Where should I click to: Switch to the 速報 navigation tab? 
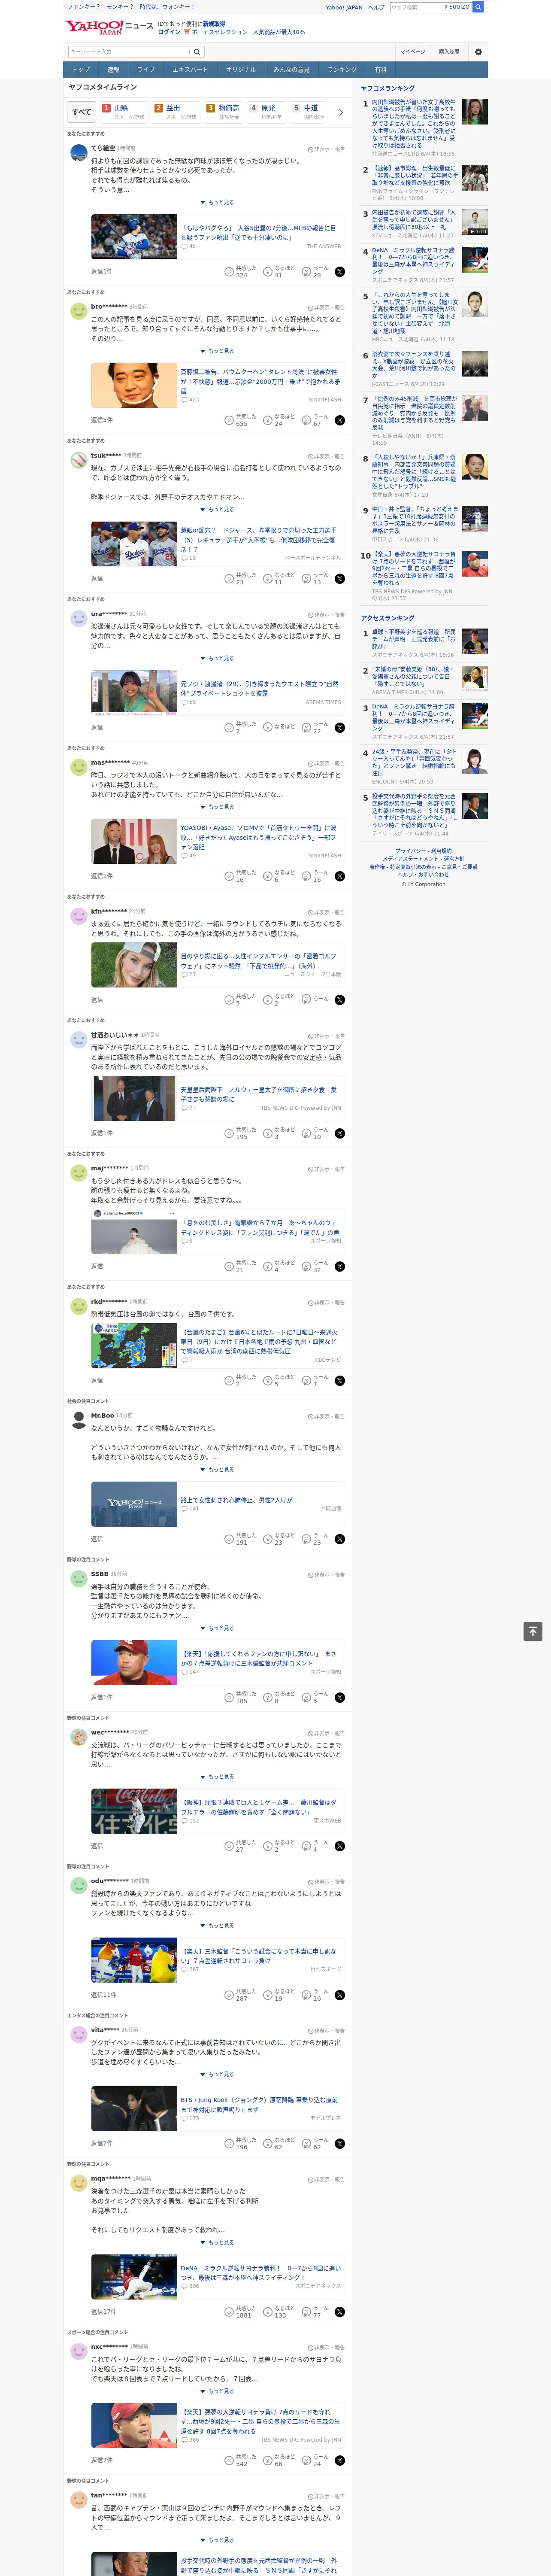(x=113, y=70)
